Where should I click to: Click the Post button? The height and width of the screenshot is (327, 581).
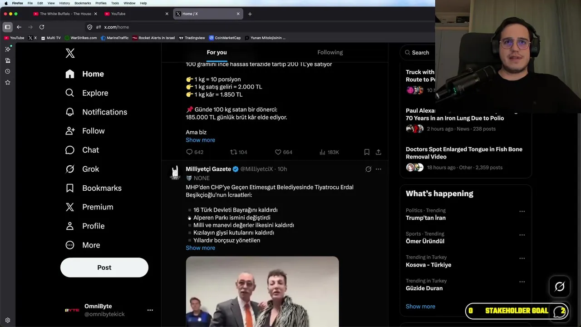pyautogui.click(x=104, y=268)
